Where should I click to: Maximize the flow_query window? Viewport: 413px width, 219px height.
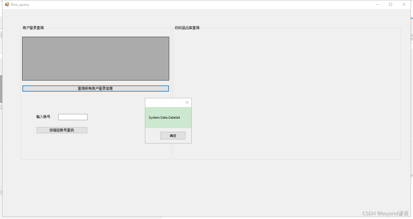pyautogui.click(x=391, y=4)
